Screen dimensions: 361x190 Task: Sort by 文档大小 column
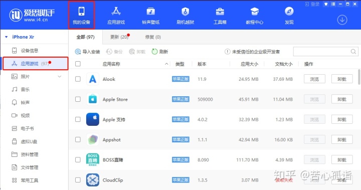(284, 64)
